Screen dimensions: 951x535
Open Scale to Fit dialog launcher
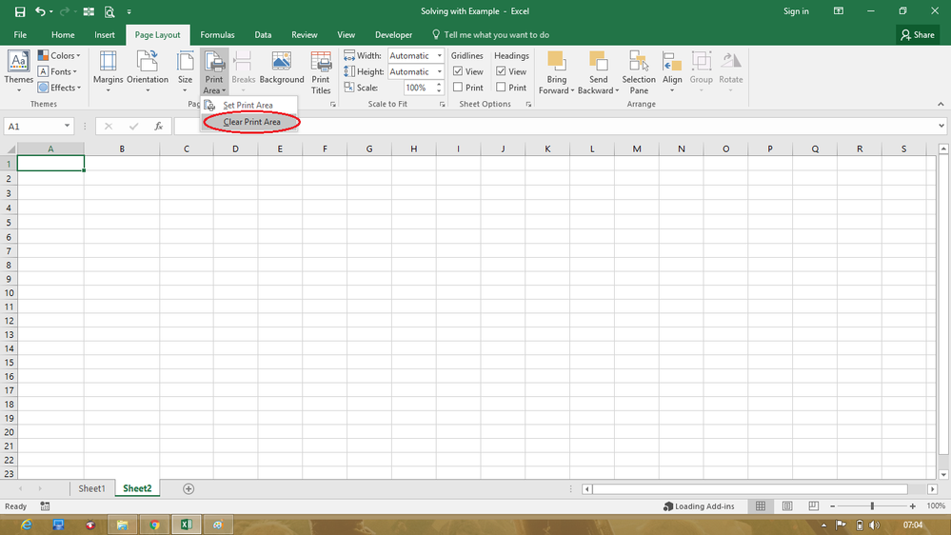click(442, 105)
